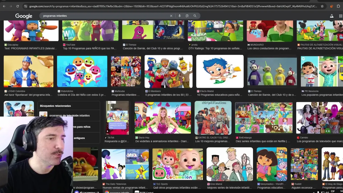This screenshot has width=343, height=193.
Task: Click source label 'PAUTAS DE ALFABETIZACIÓN VISUAL'
Action: [322, 45]
